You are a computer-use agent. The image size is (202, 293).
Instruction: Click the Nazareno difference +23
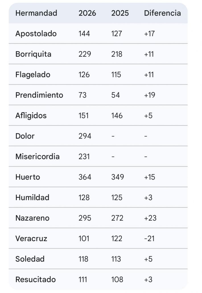click(x=150, y=218)
